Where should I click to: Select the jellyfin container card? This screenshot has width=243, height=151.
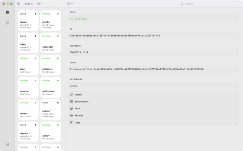coord(51,21)
